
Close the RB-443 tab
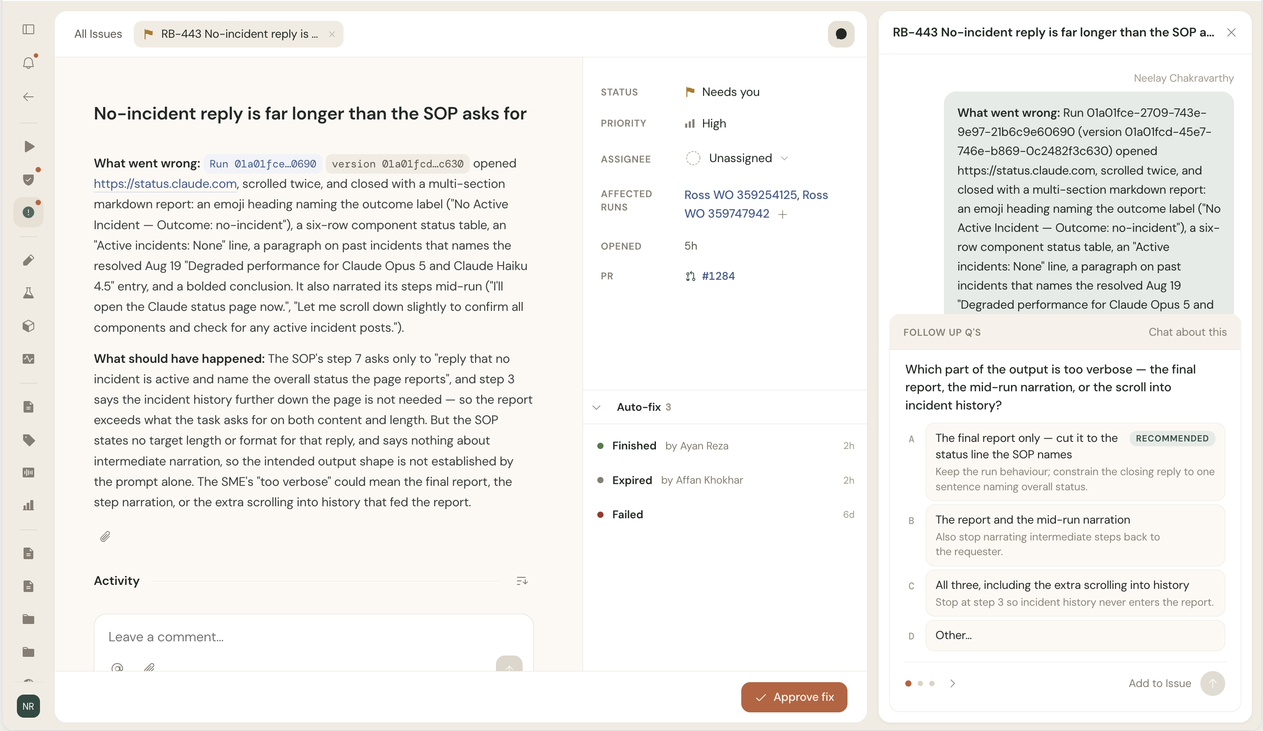331,34
